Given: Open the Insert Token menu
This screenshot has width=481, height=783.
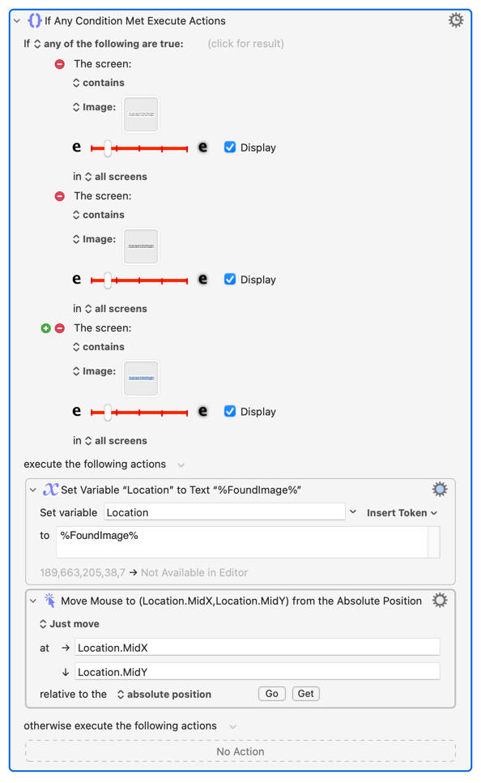Looking at the screenshot, I should point(402,513).
